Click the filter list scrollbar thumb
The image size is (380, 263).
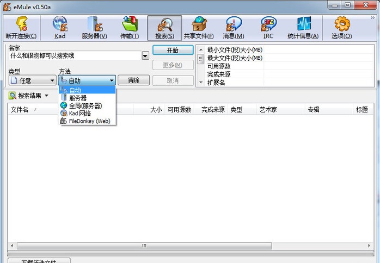pyautogui.click(x=201, y=59)
